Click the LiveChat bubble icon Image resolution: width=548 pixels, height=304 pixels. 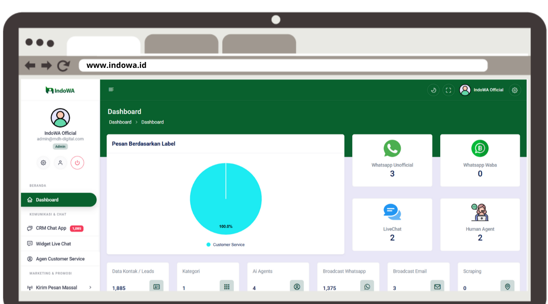tap(392, 212)
